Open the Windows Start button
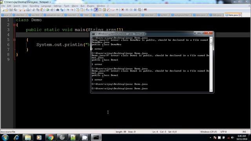The height and width of the screenshot is (141, 251). pyautogui.click(x=5, y=137)
